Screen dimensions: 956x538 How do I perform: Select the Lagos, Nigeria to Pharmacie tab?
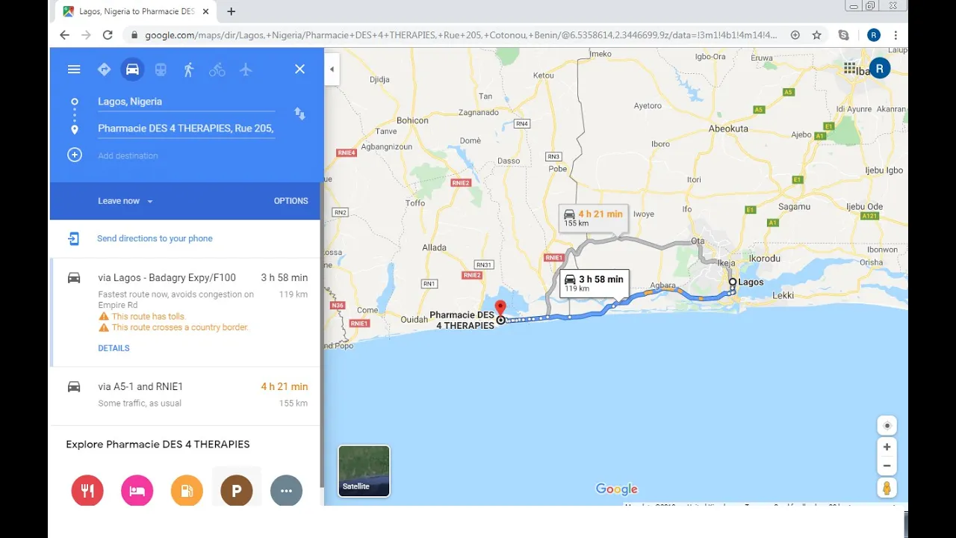point(136,11)
